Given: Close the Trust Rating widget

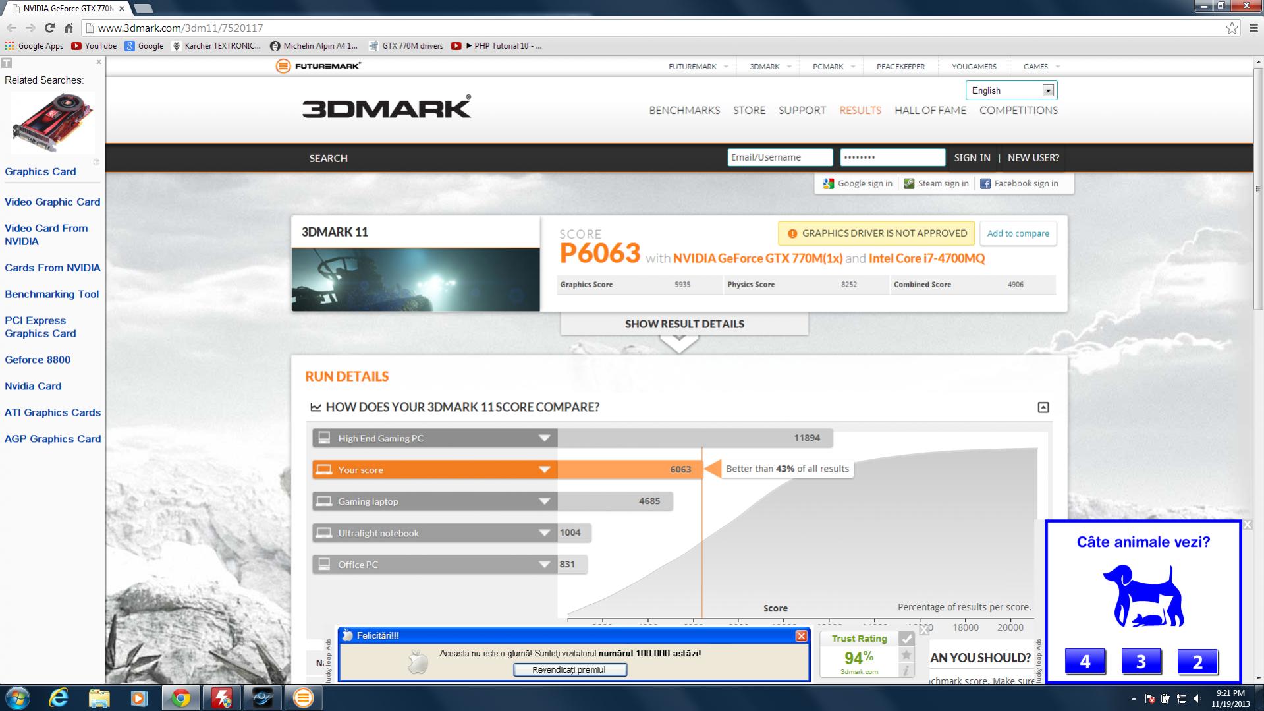Looking at the screenshot, I should (x=924, y=629).
